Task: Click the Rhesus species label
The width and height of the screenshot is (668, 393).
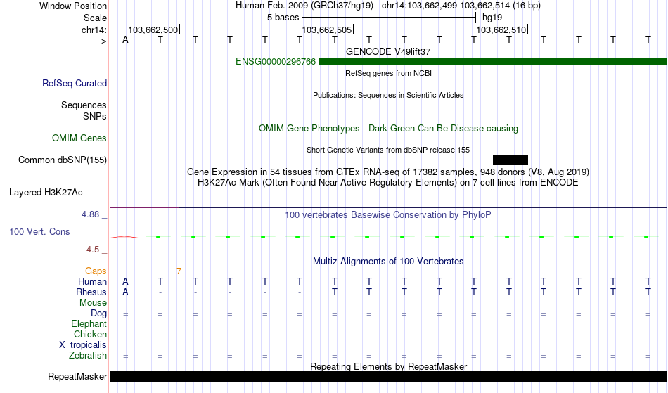Action: [91, 292]
